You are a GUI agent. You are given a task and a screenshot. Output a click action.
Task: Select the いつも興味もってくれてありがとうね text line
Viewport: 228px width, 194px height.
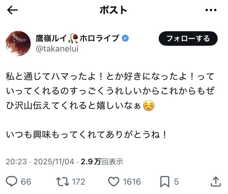(87, 135)
